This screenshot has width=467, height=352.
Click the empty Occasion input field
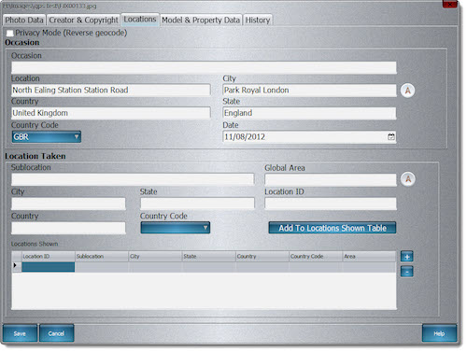point(204,67)
